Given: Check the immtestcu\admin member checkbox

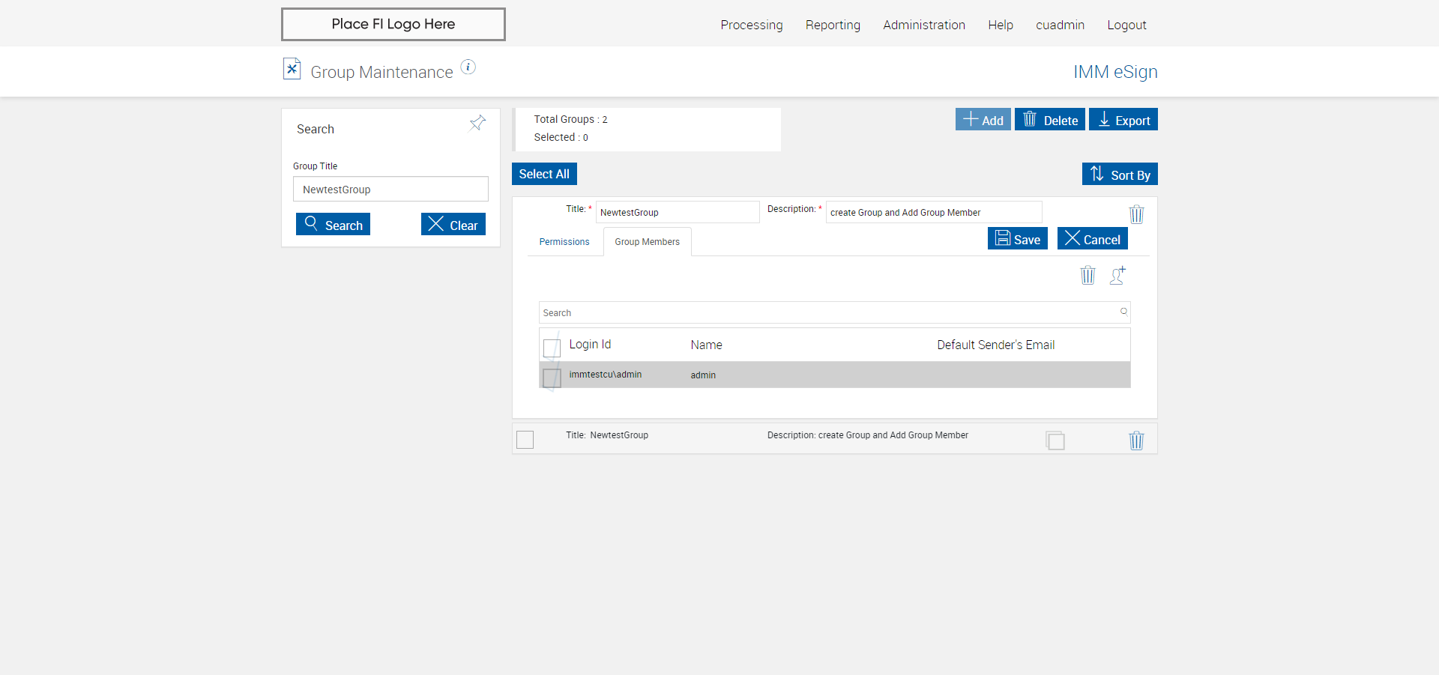Looking at the screenshot, I should click(x=552, y=377).
